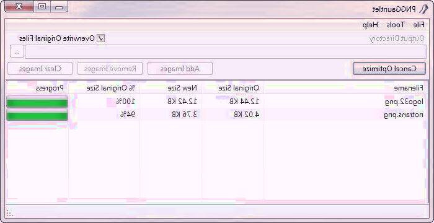Viewport: 434px width, 223px height.
Task: Click the 100% original size value
Action: pyautogui.click(x=125, y=102)
